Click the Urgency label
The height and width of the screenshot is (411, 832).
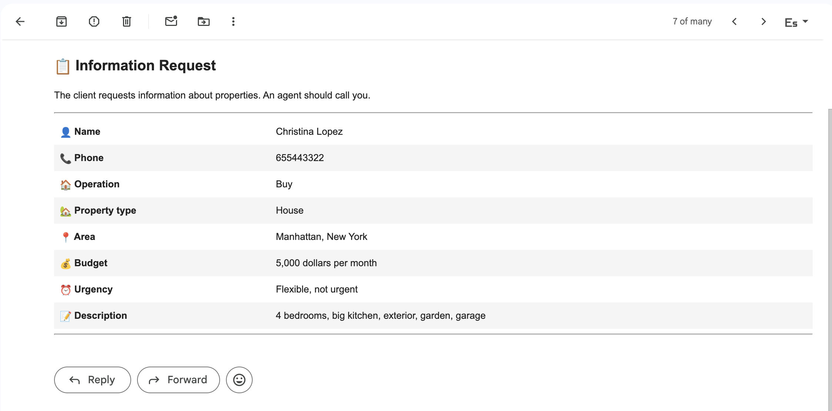tap(93, 289)
